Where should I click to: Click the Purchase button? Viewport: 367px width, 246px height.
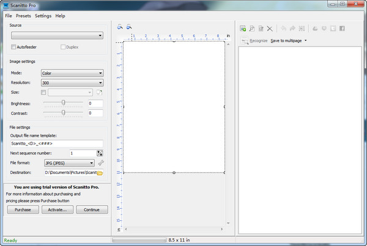pyautogui.click(x=23, y=209)
